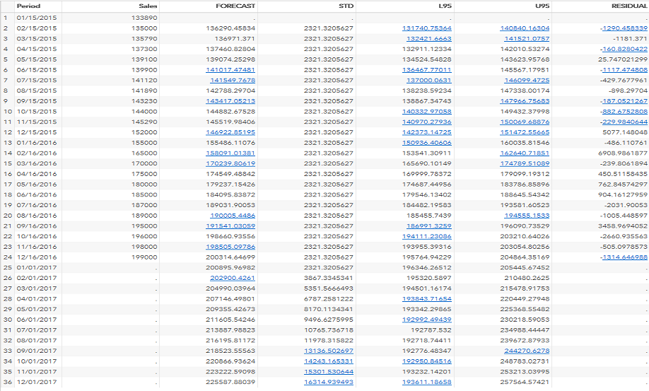The image size is (649, 391).
Task: Open forecast link 158091.01381
Action: pos(230,153)
